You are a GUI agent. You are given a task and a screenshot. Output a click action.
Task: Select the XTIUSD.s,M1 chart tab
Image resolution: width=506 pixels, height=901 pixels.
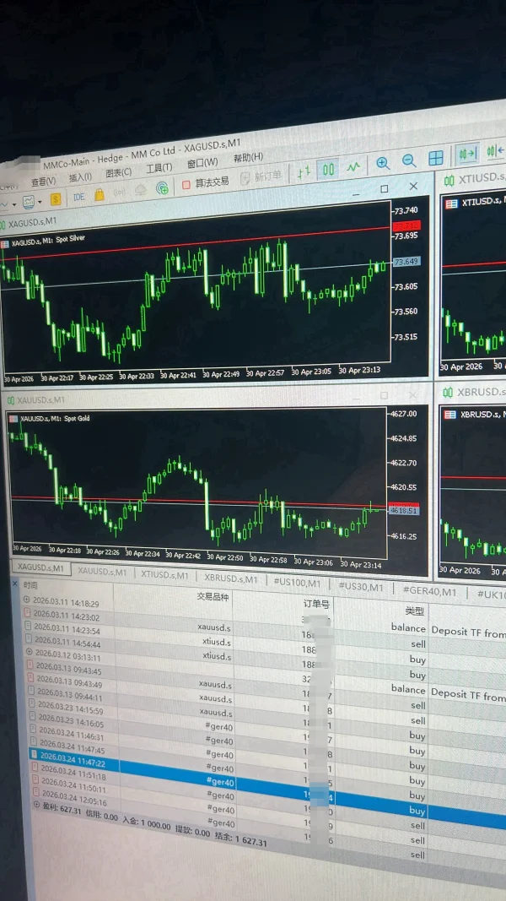[x=164, y=574]
